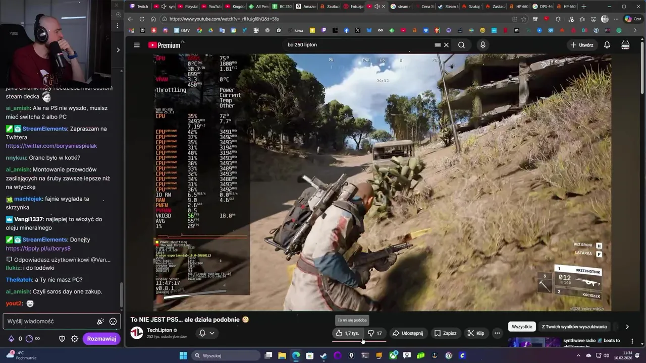Open Edge settings and more ellipsis

tap(616, 19)
